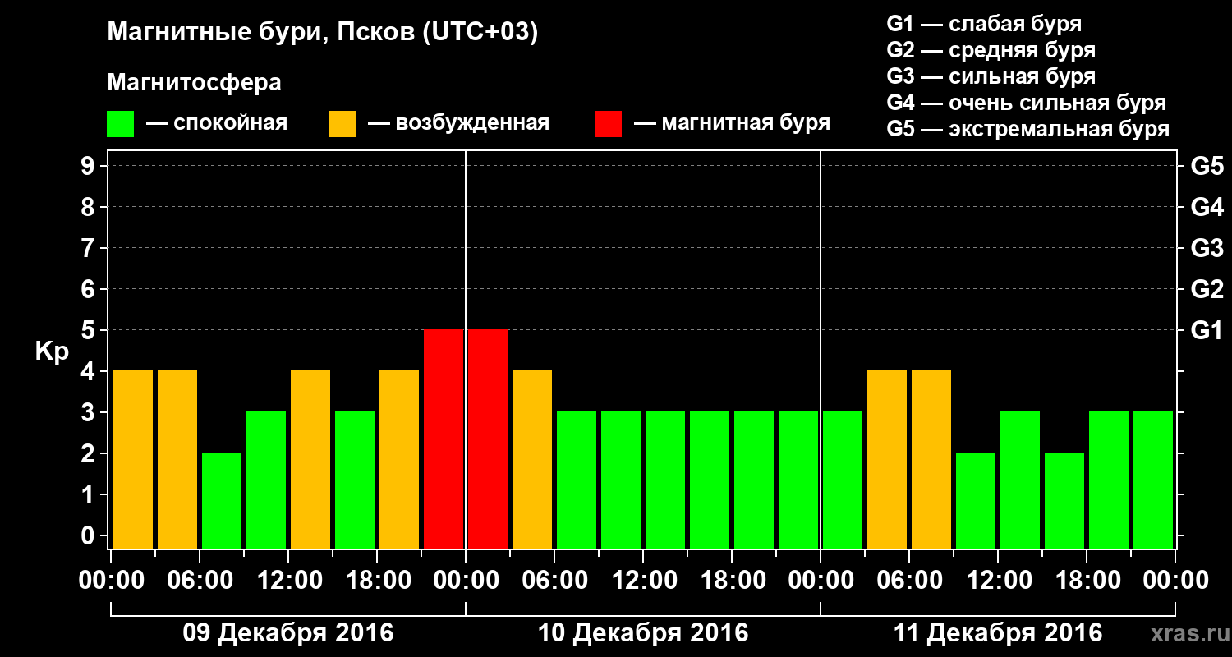Click the Kp 2 green bar on 09 December
The image size is (1232, 657).
pyautogui.click(x=222, y=501)
